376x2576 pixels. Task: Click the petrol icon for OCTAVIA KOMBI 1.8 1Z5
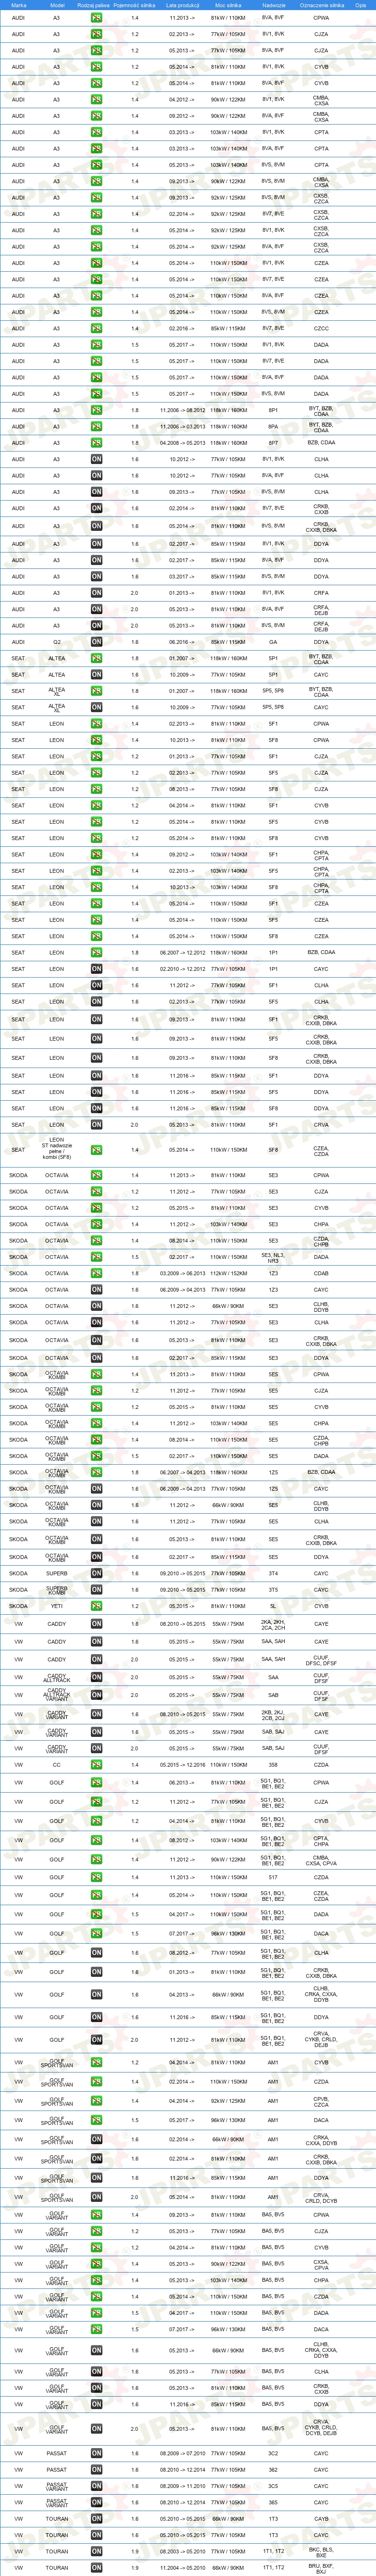click(x=97, y=1473)
